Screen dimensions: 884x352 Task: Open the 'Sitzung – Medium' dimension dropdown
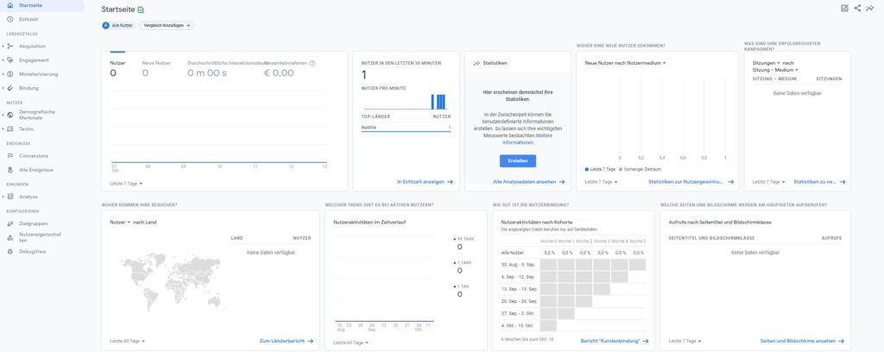point(775,70)
